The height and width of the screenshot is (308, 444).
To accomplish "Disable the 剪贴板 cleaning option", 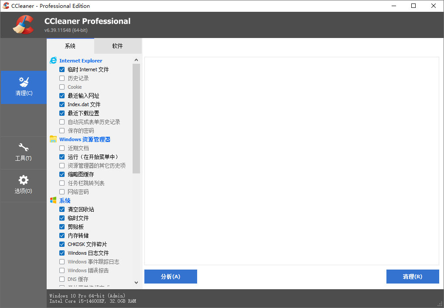I will pyautogui.click(x=61, y=226).
